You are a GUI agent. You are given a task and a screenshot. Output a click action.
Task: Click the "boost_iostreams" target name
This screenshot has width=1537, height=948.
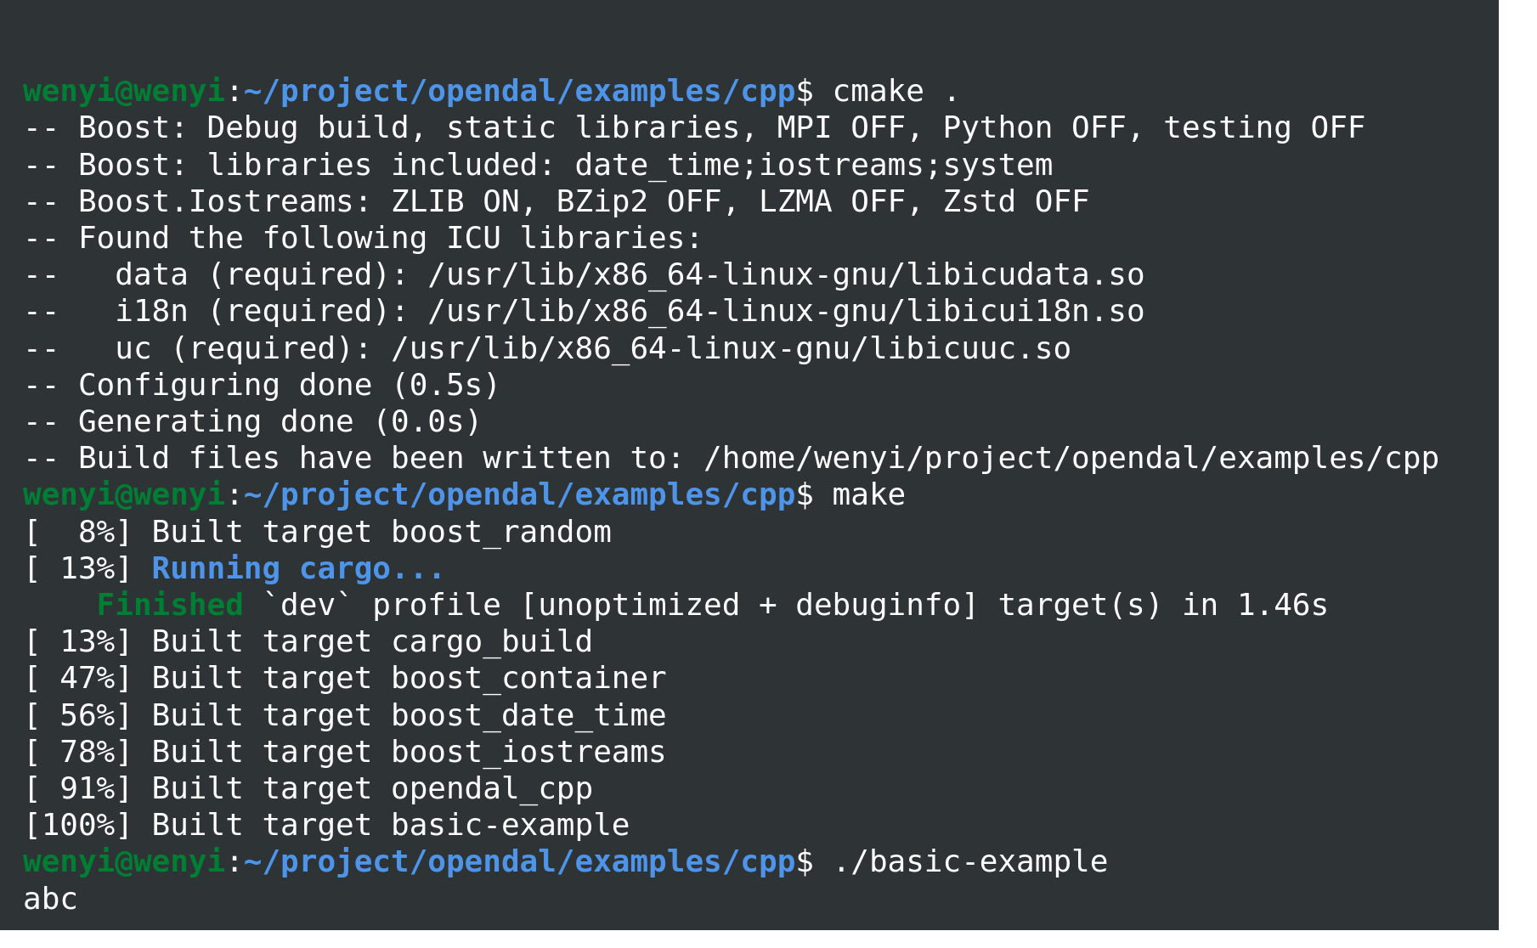click(x=528, y=753)
